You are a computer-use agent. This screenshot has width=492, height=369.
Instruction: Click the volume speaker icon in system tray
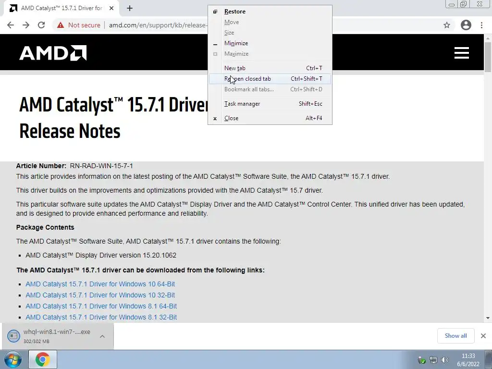pos(444,360)
